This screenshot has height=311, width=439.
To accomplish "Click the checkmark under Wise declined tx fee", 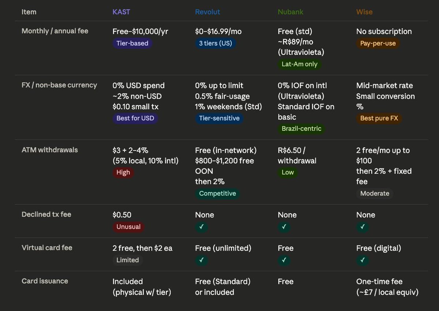I will [x=363, y=227].
